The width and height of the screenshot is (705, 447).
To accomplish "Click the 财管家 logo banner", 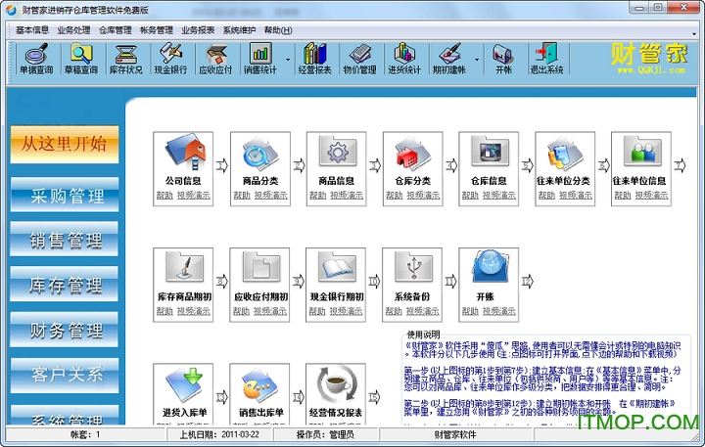I will tap(650, 59).
